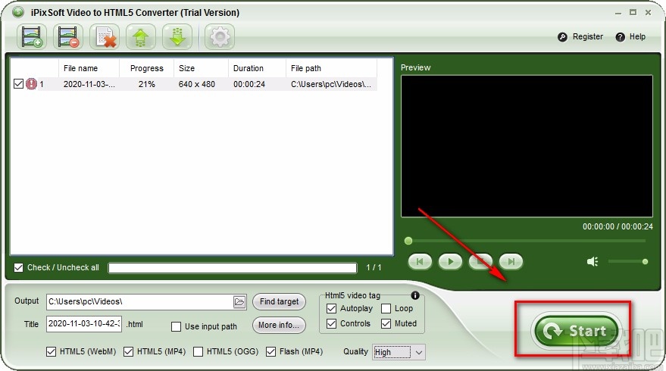
Task: Browse output folder via folder icon
Action: coord(239,302)
